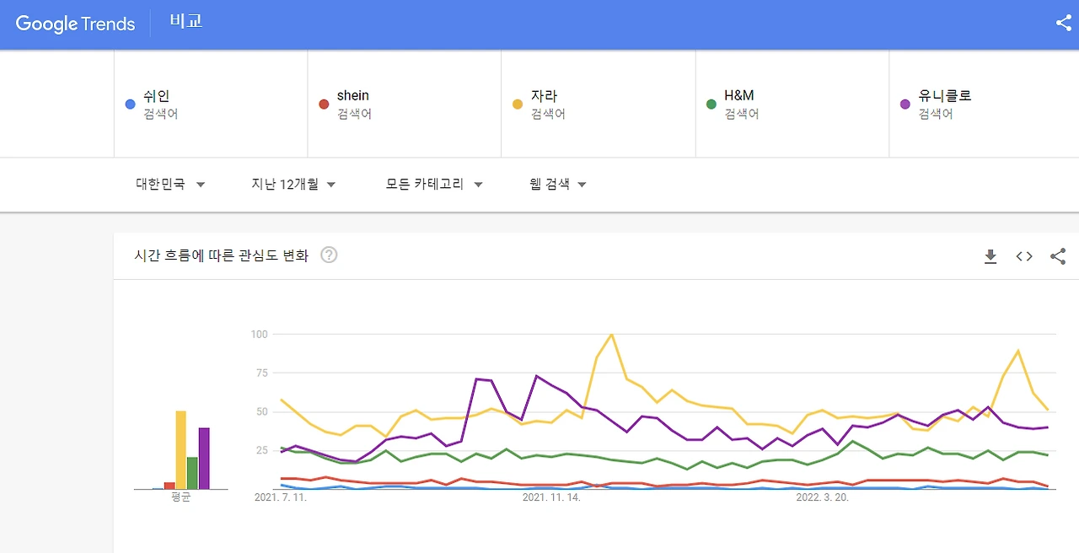Click the purple 유니클로 average bar
Viewport: 1079px width, 553px height.
[x=204, y=458]
